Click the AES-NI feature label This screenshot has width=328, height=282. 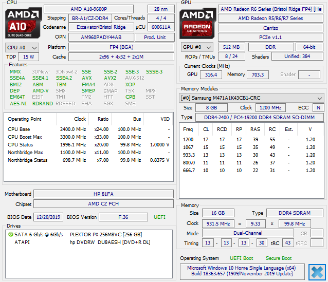tap(18, 104)
